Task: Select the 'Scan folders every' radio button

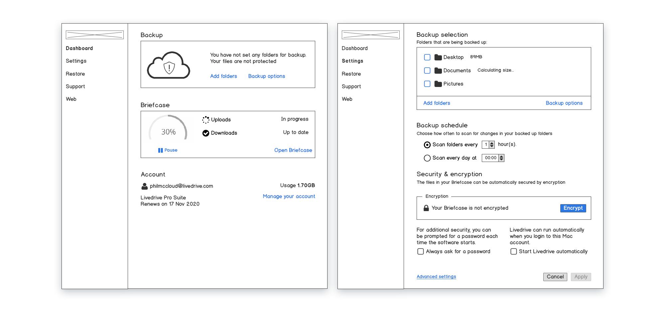Action: (x=427, y=145)
